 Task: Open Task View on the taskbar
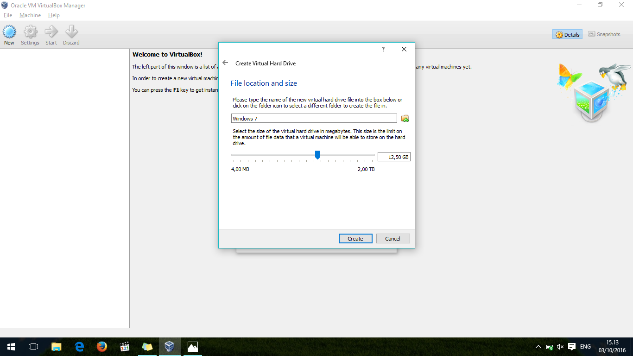[x=33, y=347]
